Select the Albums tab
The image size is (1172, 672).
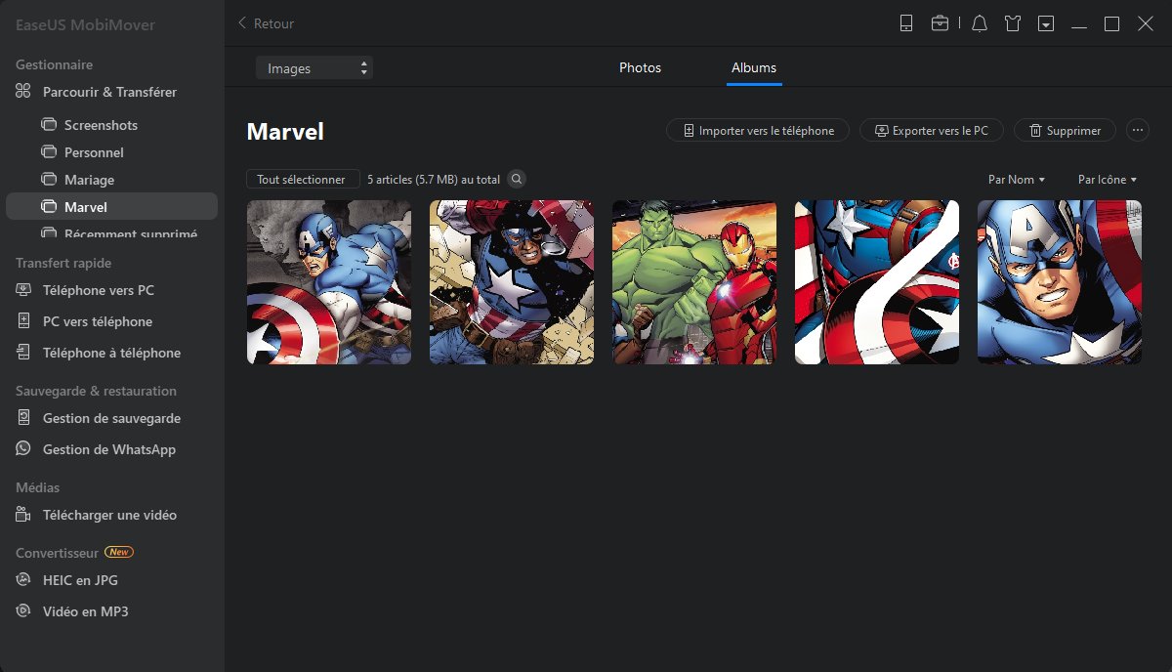coord(754,67)
